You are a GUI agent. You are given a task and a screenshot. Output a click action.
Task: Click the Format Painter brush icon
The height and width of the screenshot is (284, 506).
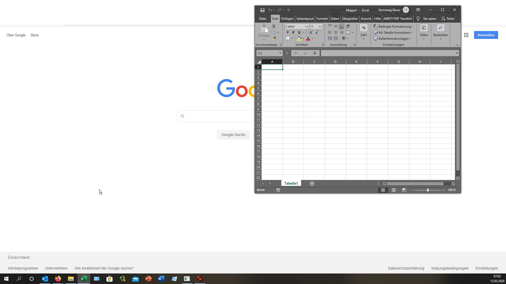[274, 38]
